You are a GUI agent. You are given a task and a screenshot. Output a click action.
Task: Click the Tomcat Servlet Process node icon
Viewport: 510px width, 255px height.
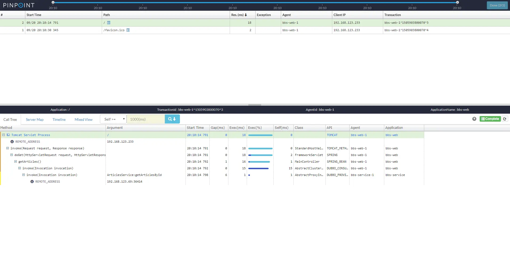tap(8, 135)
